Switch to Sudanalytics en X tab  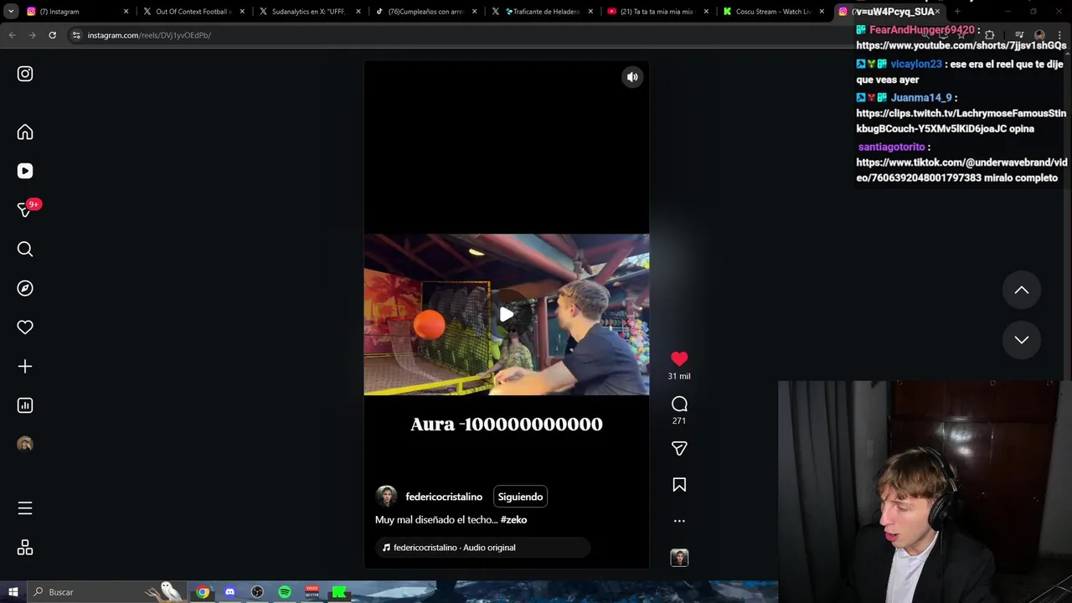tap(308, 12)
